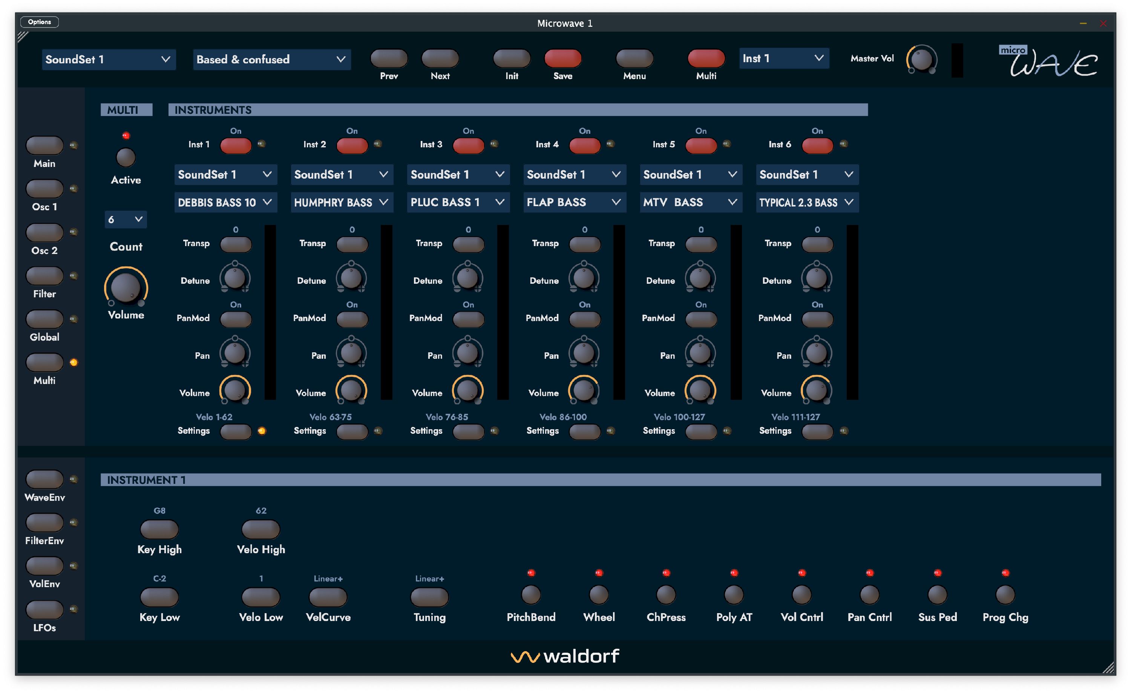Toggle the Inst 2 PanMod switch
1131x693 pixels.
point(352,319)
